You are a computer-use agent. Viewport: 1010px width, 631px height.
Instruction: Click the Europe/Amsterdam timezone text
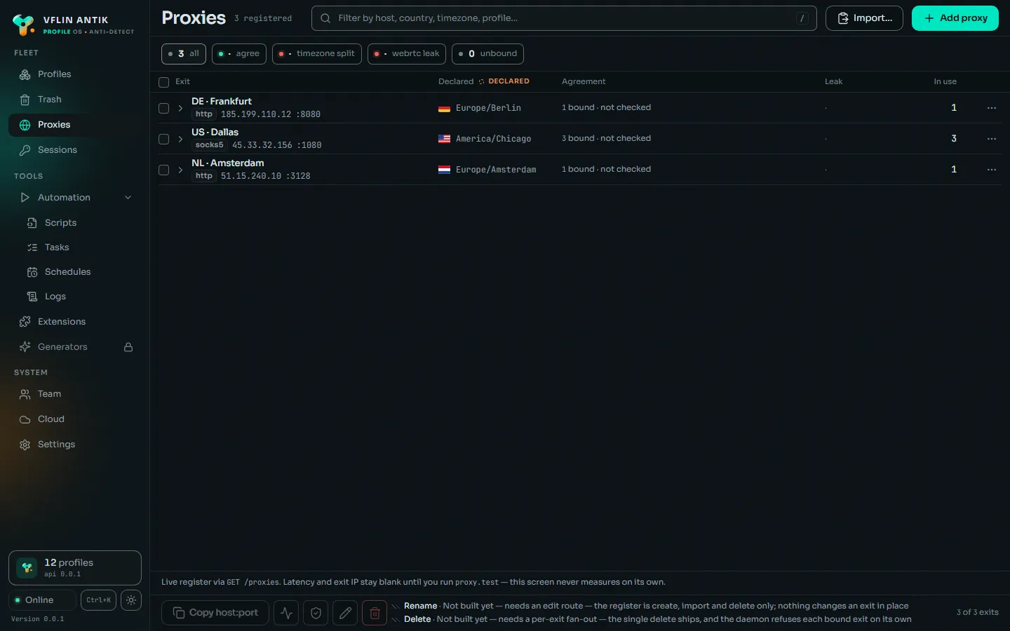tap(496, 170)
